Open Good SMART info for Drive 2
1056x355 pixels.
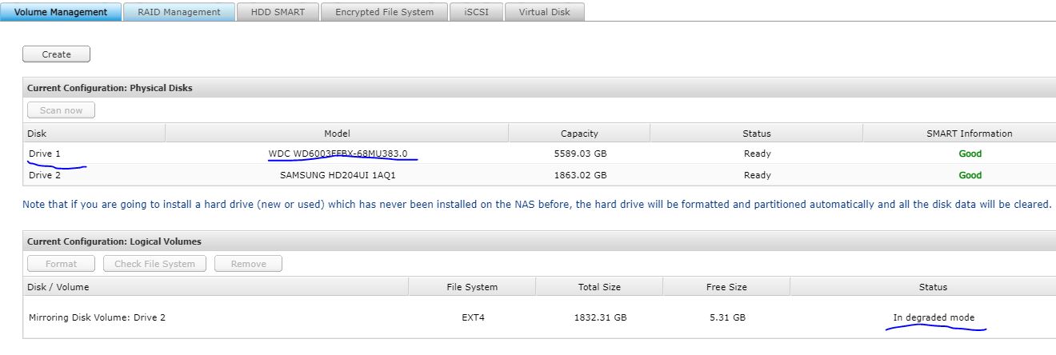click(970, 175)
